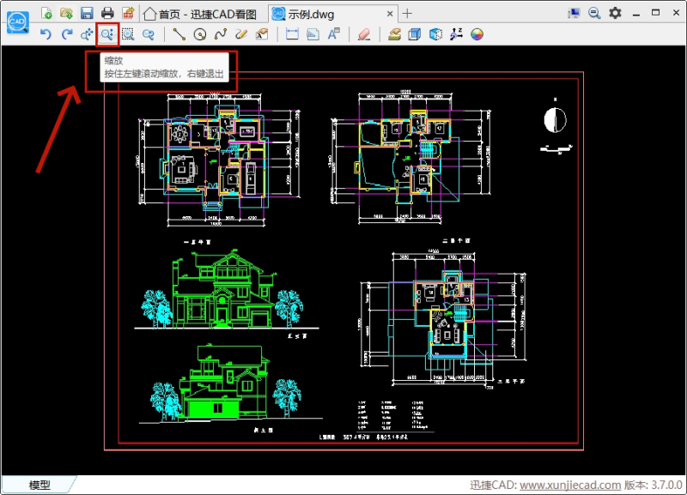Select the zoom window tool
The image size is (687, 495).
tap(128, 34)
